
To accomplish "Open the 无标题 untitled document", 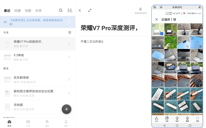I will tap(38, 107).
